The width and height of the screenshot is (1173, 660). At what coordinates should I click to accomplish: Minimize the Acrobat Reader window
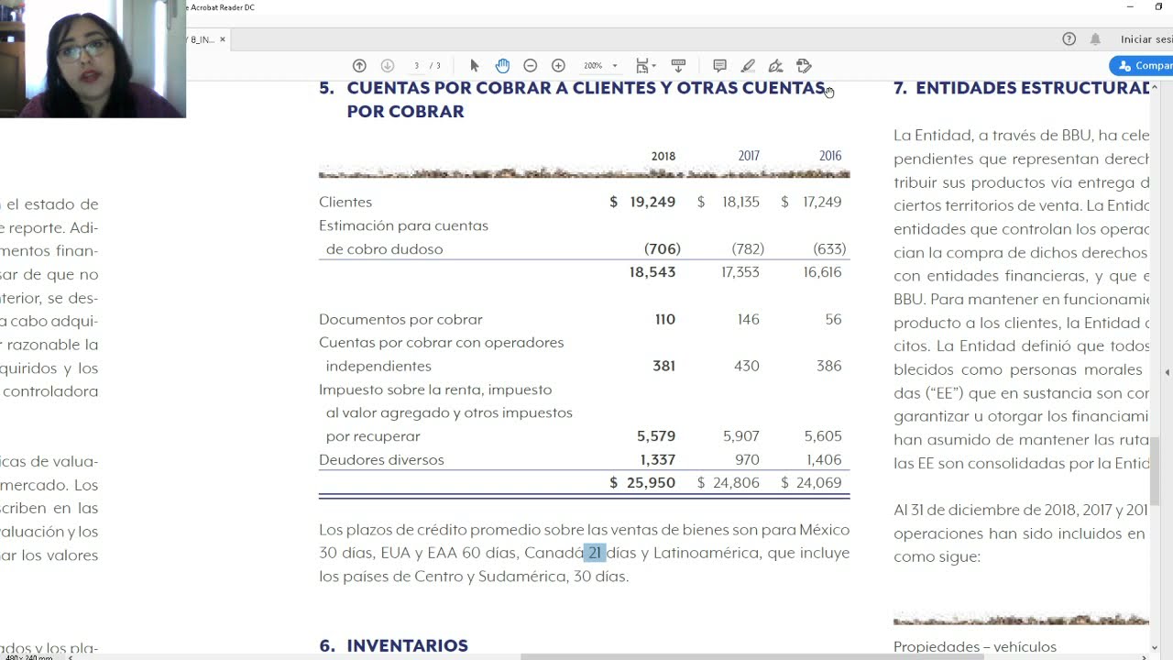coord(1130,7)
